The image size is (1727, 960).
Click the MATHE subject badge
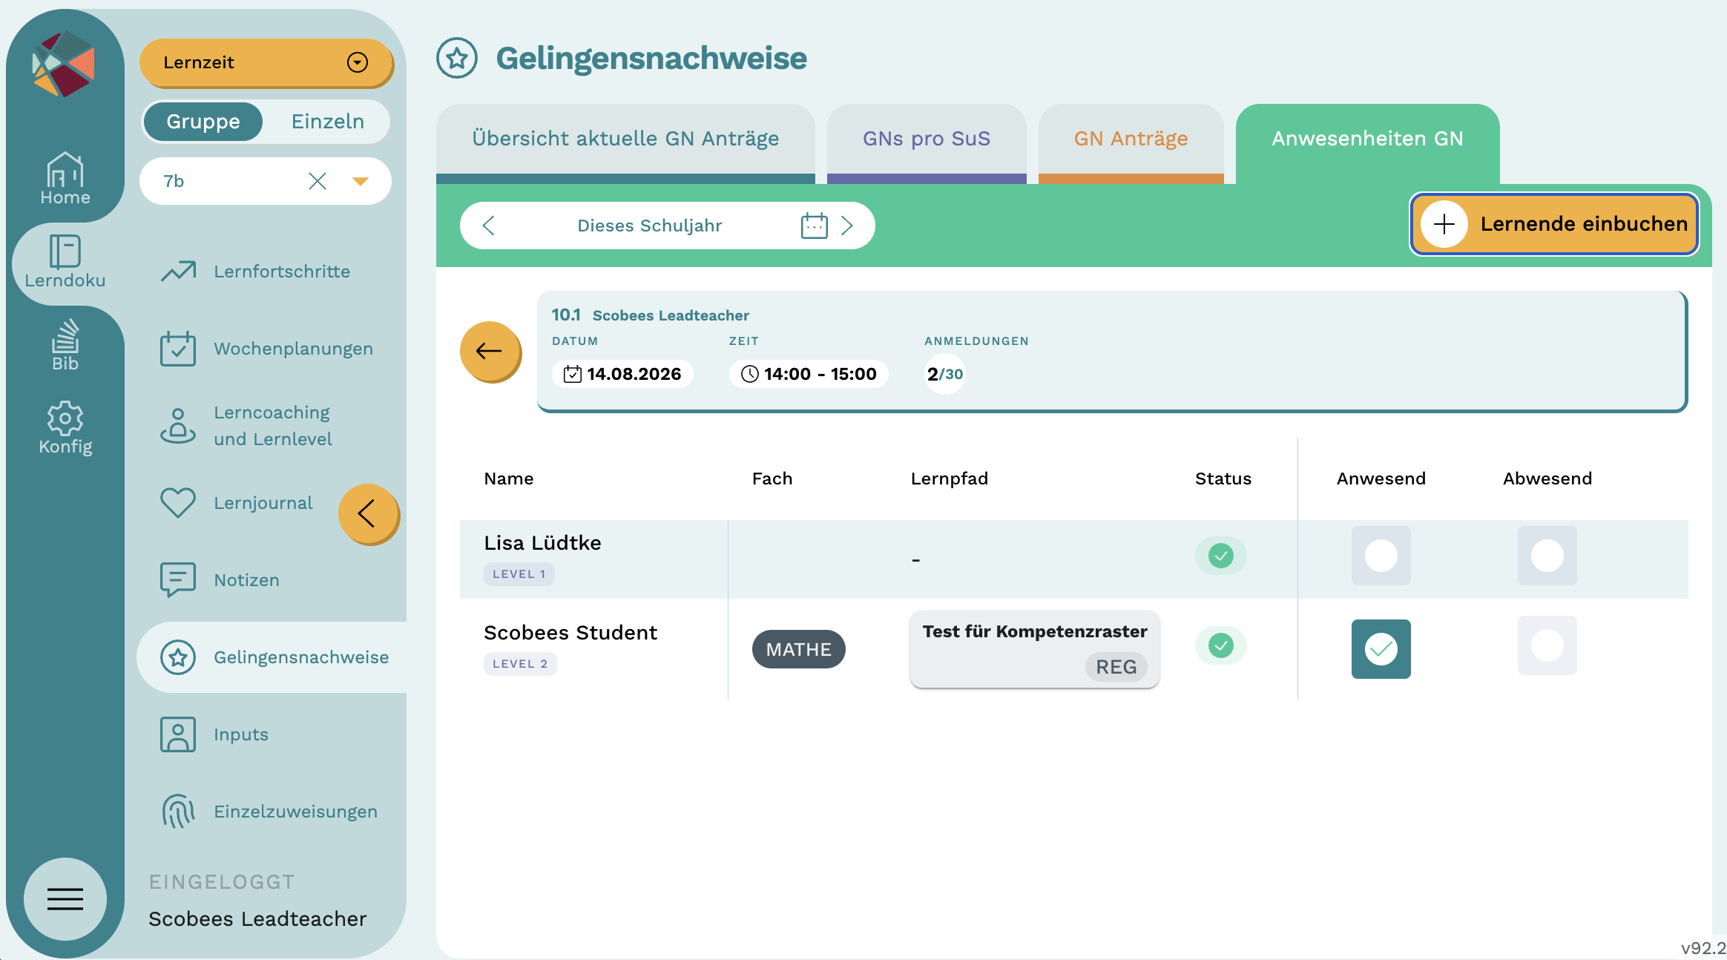click(799, 649)
